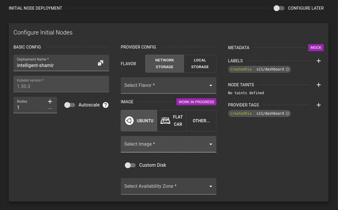
Task: Enable Autoscale for the node pool
Action: [70, 105]
